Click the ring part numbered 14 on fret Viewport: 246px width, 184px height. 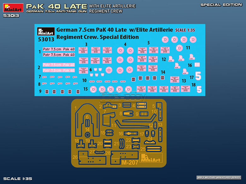(x=88, y=135)
